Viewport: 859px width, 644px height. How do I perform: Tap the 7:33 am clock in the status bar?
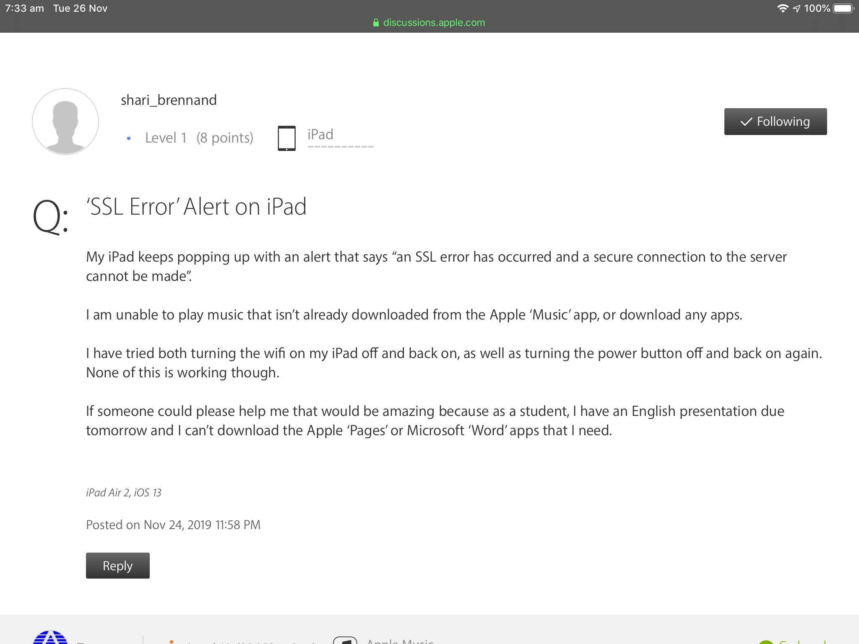point(24,8)
